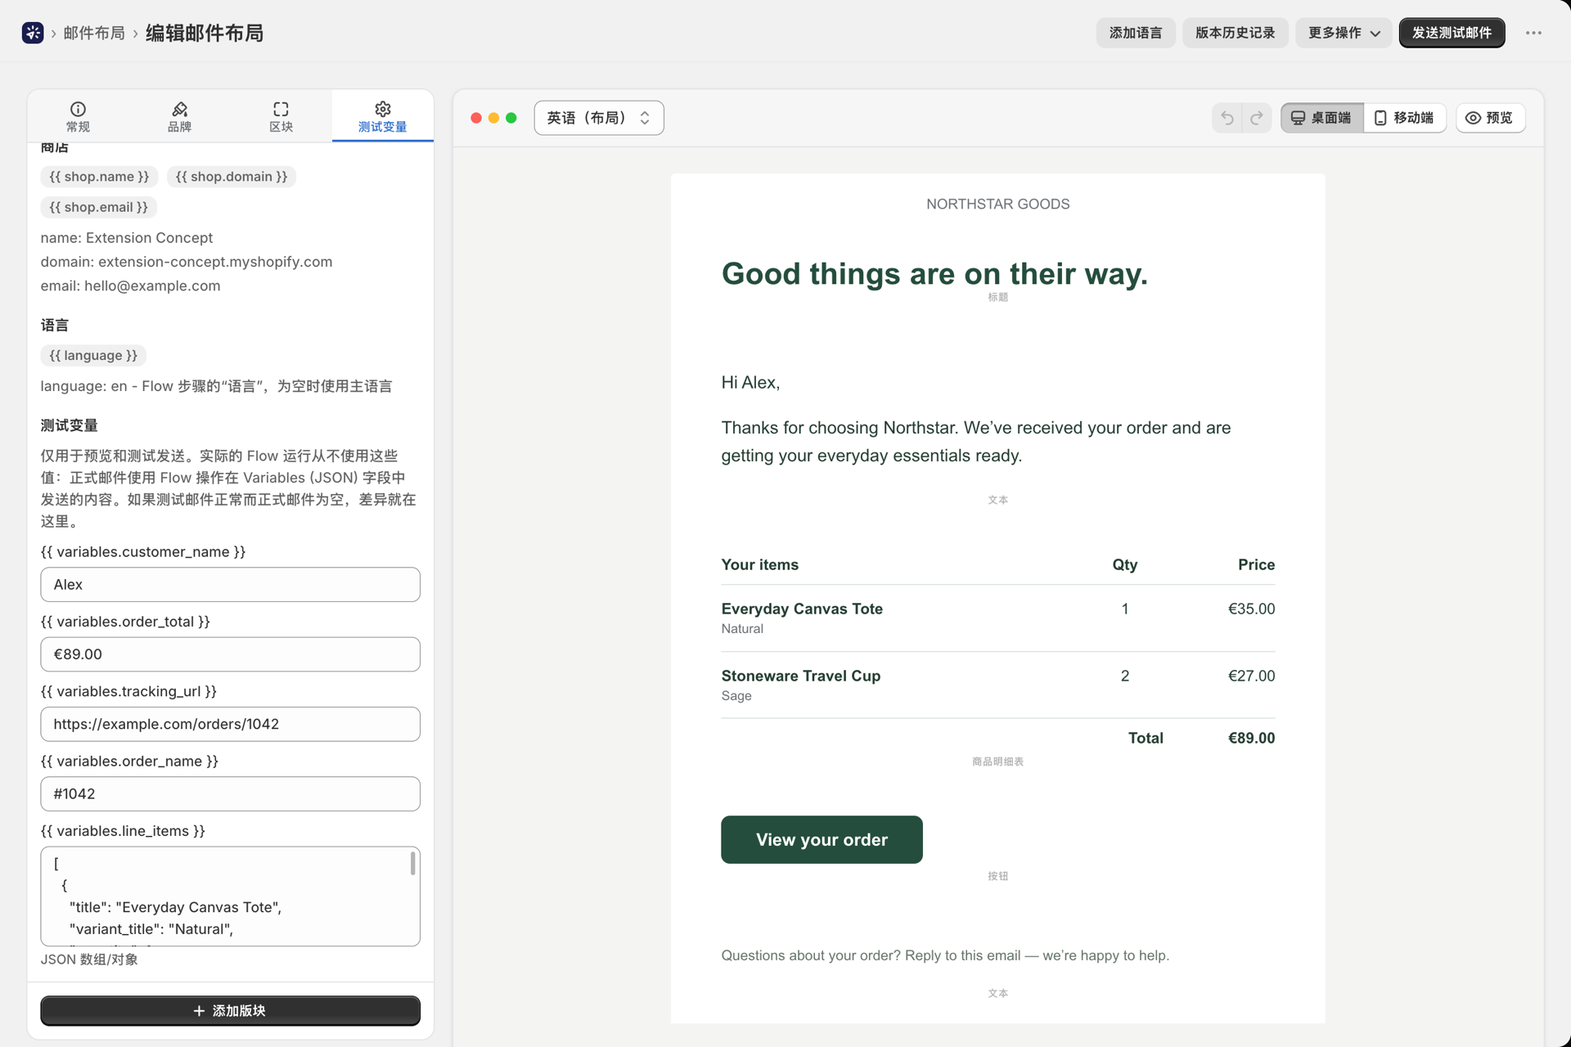Click the {{ shop.domain }} variable chip

[x=232, y=177]
